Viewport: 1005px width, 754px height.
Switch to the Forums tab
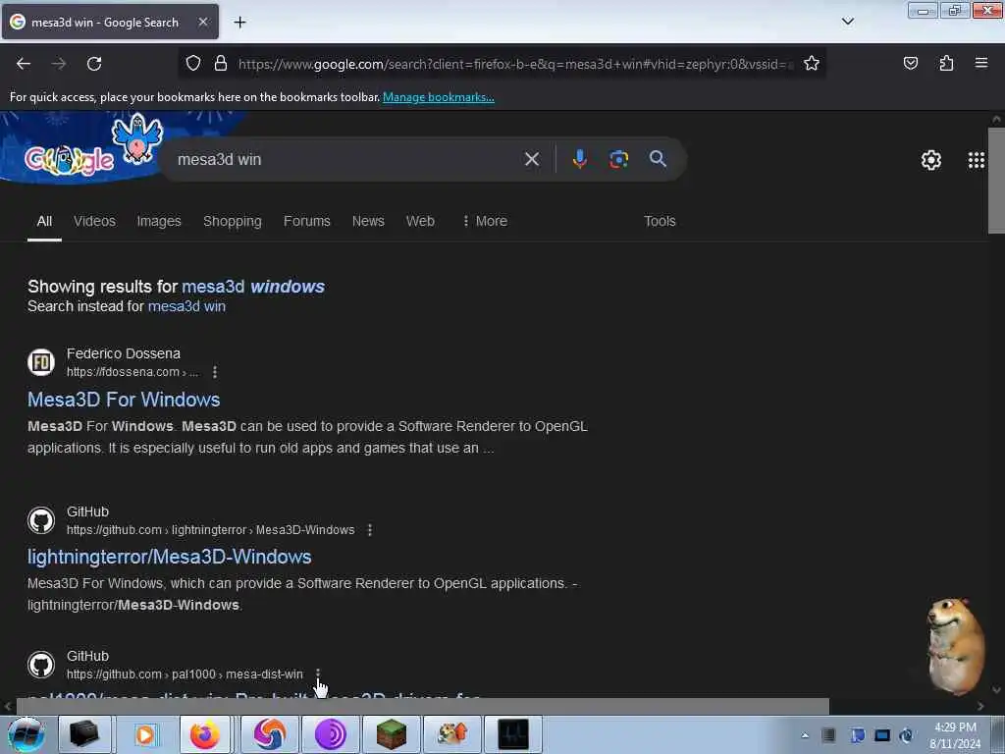pos(307,221)
